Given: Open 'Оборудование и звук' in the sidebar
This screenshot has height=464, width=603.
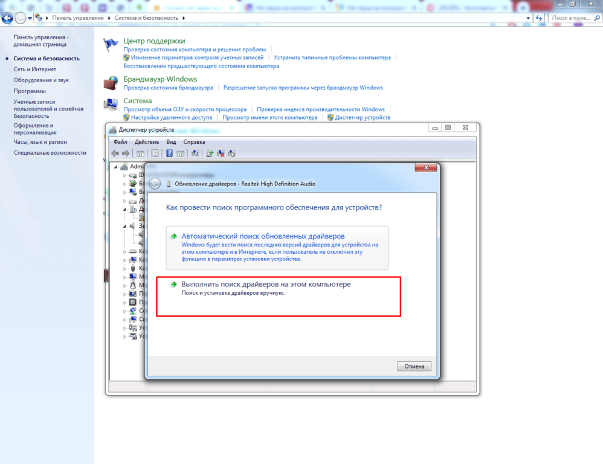Looking at the screenshot, I should [41, 80].
